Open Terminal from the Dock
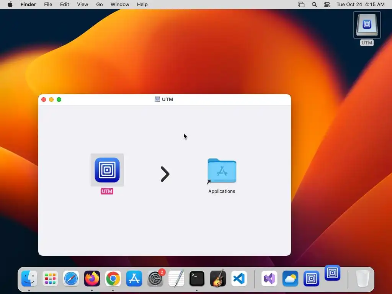The image size is (392, 294). pos(197,279)
